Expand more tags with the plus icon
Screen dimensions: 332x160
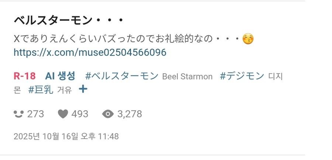[x=83, y=89]
